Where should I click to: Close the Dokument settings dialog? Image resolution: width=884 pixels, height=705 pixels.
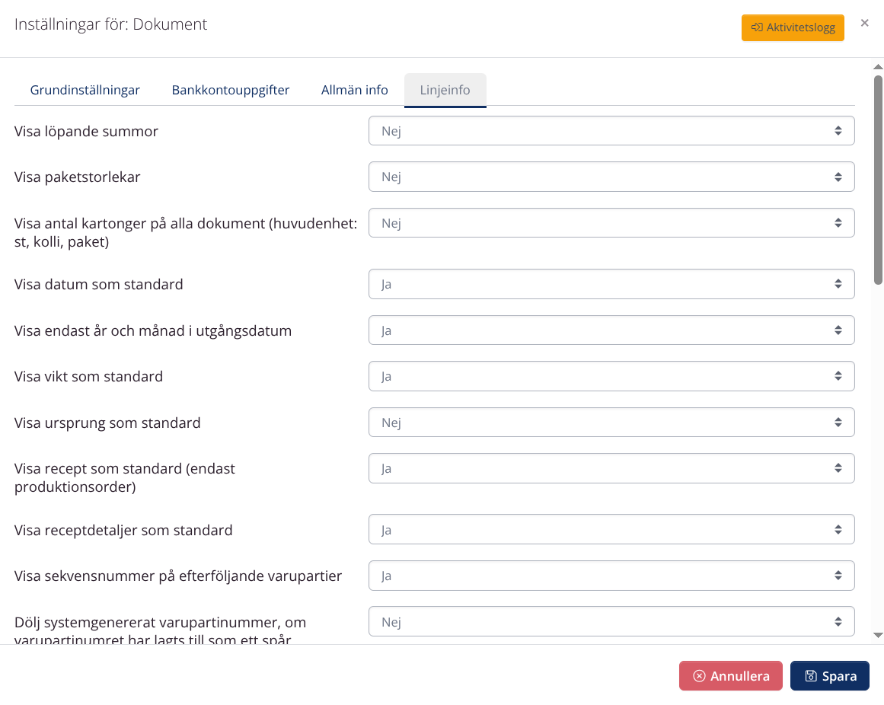[864, 23]
